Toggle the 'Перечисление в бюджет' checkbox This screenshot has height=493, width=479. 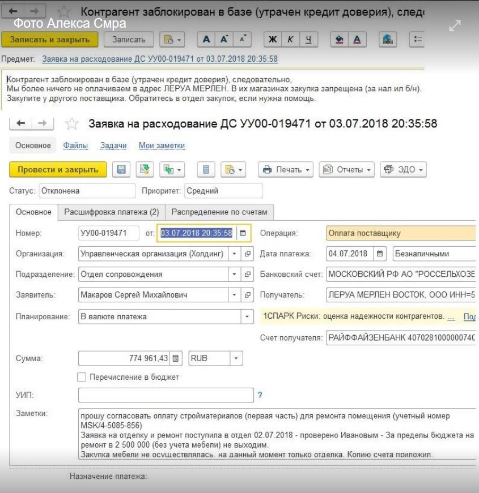pos(82,377)
